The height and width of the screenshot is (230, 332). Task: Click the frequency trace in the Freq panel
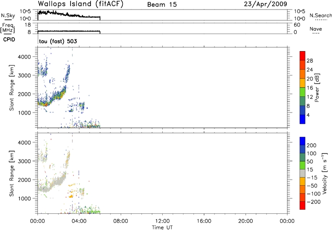point(69,31)
